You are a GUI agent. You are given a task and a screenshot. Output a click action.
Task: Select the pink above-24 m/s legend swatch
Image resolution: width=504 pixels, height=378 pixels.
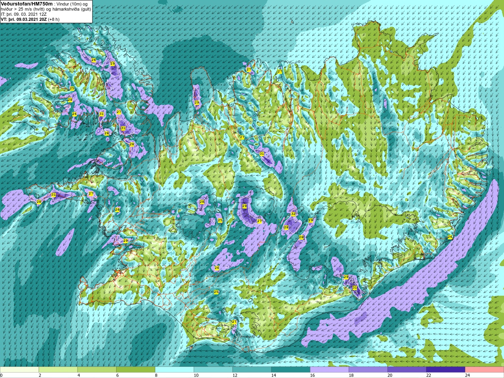(485, 370)
